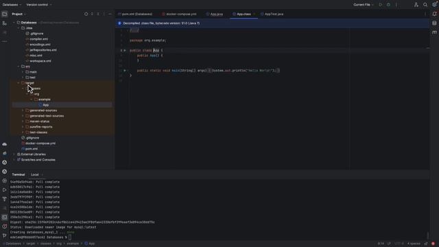Open the Notifications bell icon
This screenshot has height=247, width=439.
(x=434, y=14)
